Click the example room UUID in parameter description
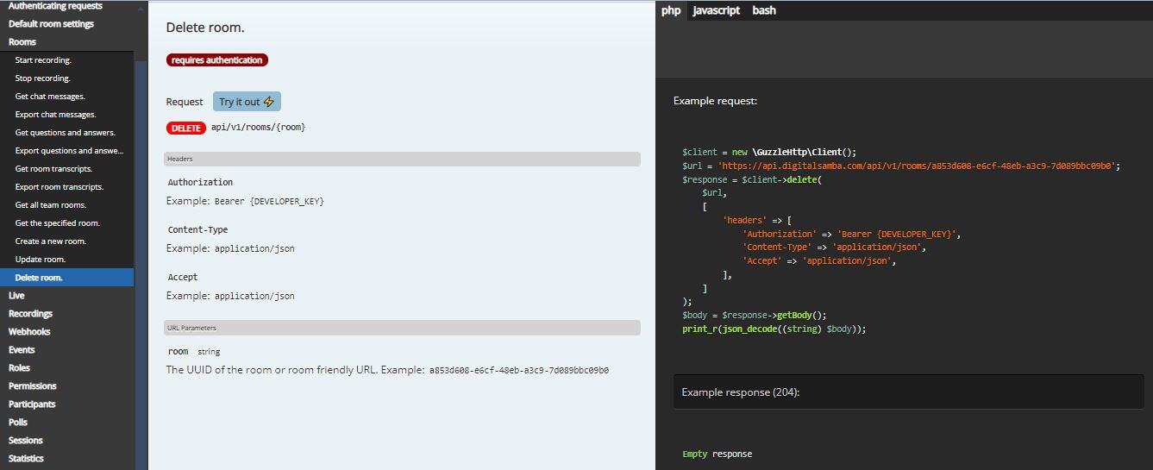 [x=519, y=371]
